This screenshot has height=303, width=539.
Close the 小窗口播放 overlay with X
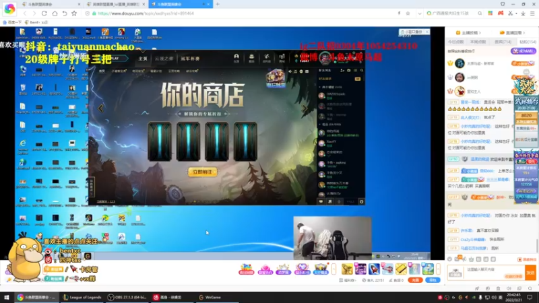pos(427,32)
